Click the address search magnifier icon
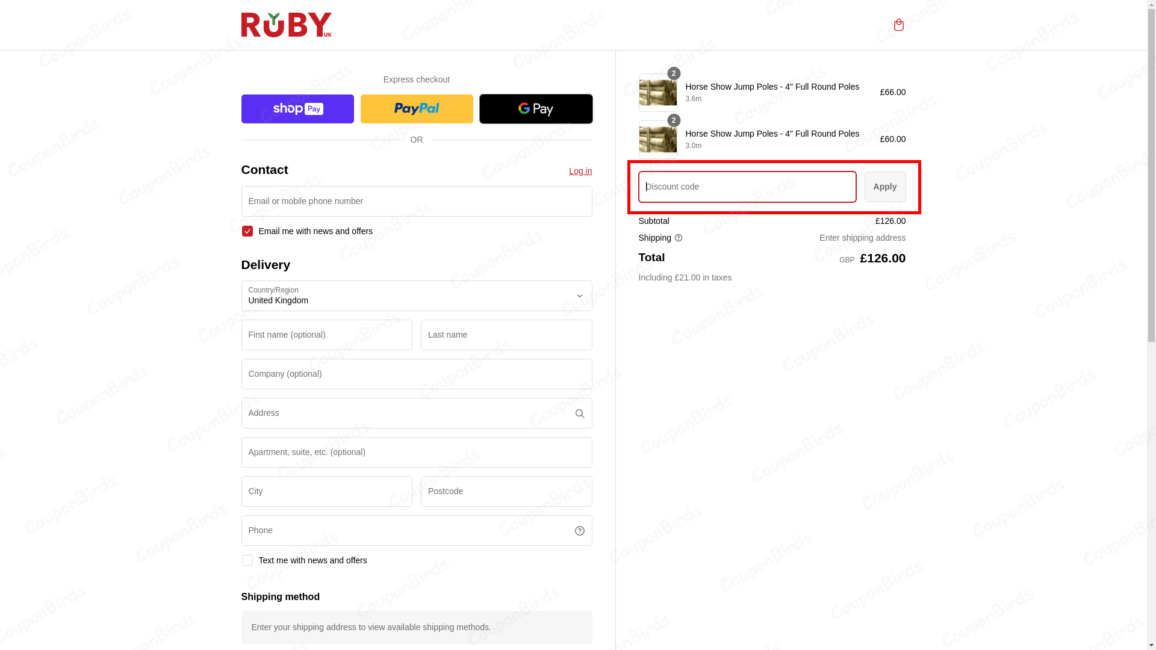Screen dimensions: 1156x650 (579, 413)
